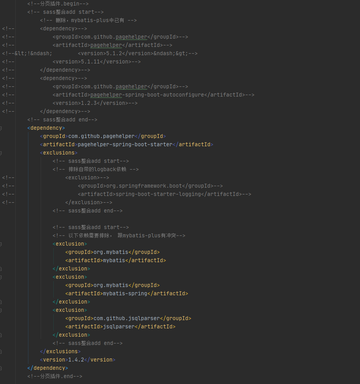Click 'mybatis-plus有冲突' comment line
360x384 pixels.
coord(119,236)
